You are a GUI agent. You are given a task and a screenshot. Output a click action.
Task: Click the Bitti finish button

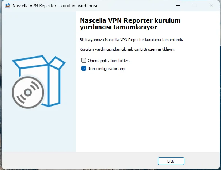click(x=171, y=161)
